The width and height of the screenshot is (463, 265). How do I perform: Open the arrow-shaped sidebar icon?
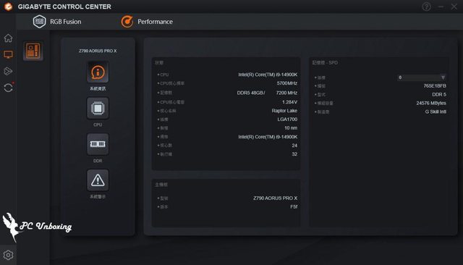pyautogui.click(x=8, y=71)
